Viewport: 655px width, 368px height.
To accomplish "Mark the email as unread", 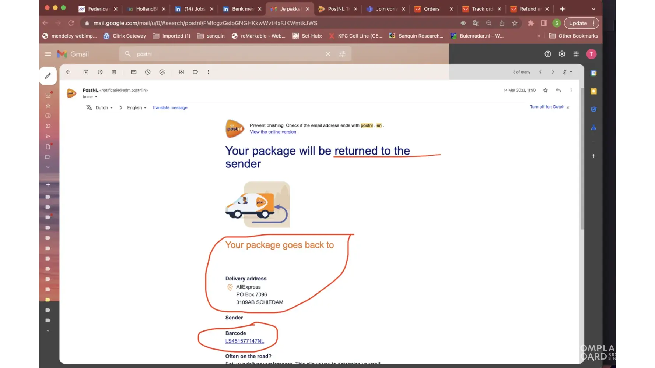I will (x=134, y=72).
